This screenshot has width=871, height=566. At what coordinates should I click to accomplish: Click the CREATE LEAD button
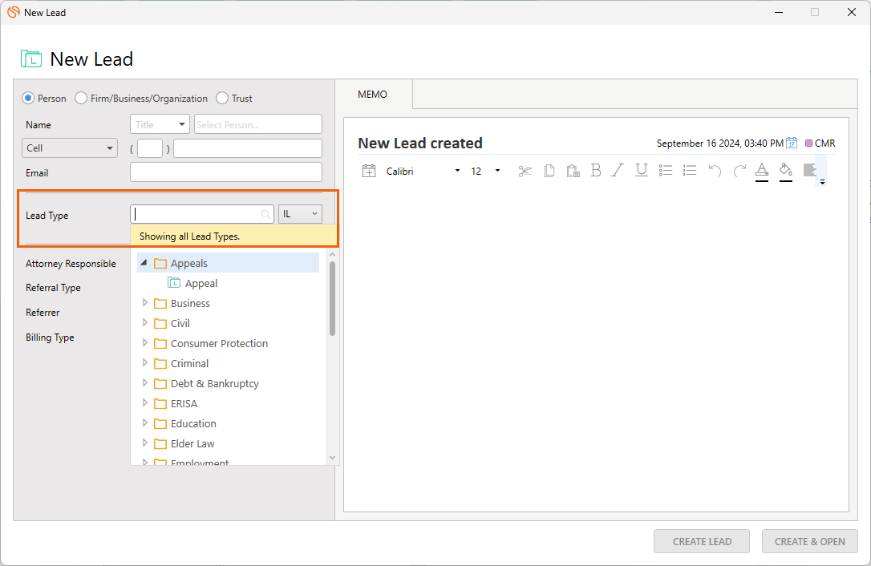point(702,541)
